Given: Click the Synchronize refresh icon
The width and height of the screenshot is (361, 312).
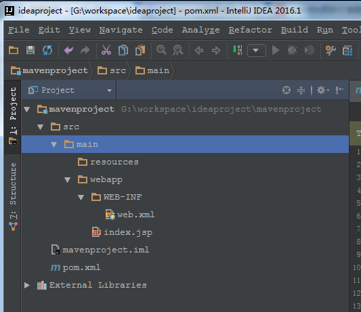Looking at the screenshot, I should [47, 50].
